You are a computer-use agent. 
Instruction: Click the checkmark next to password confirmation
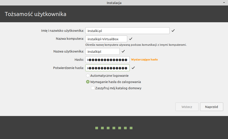click(133, 68)
